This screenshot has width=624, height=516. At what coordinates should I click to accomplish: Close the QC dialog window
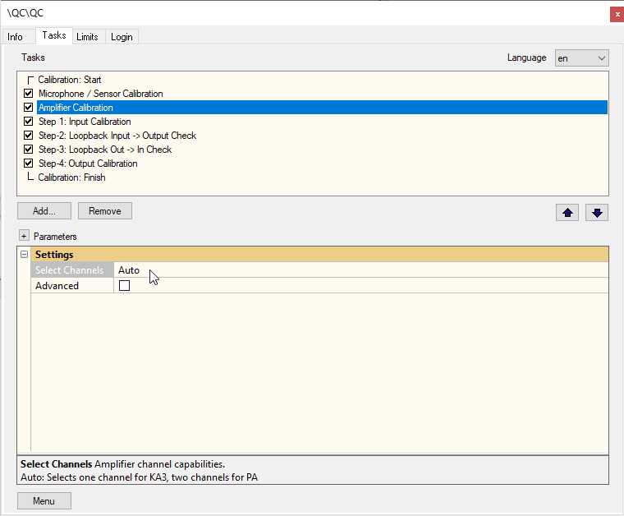point(617,14)
